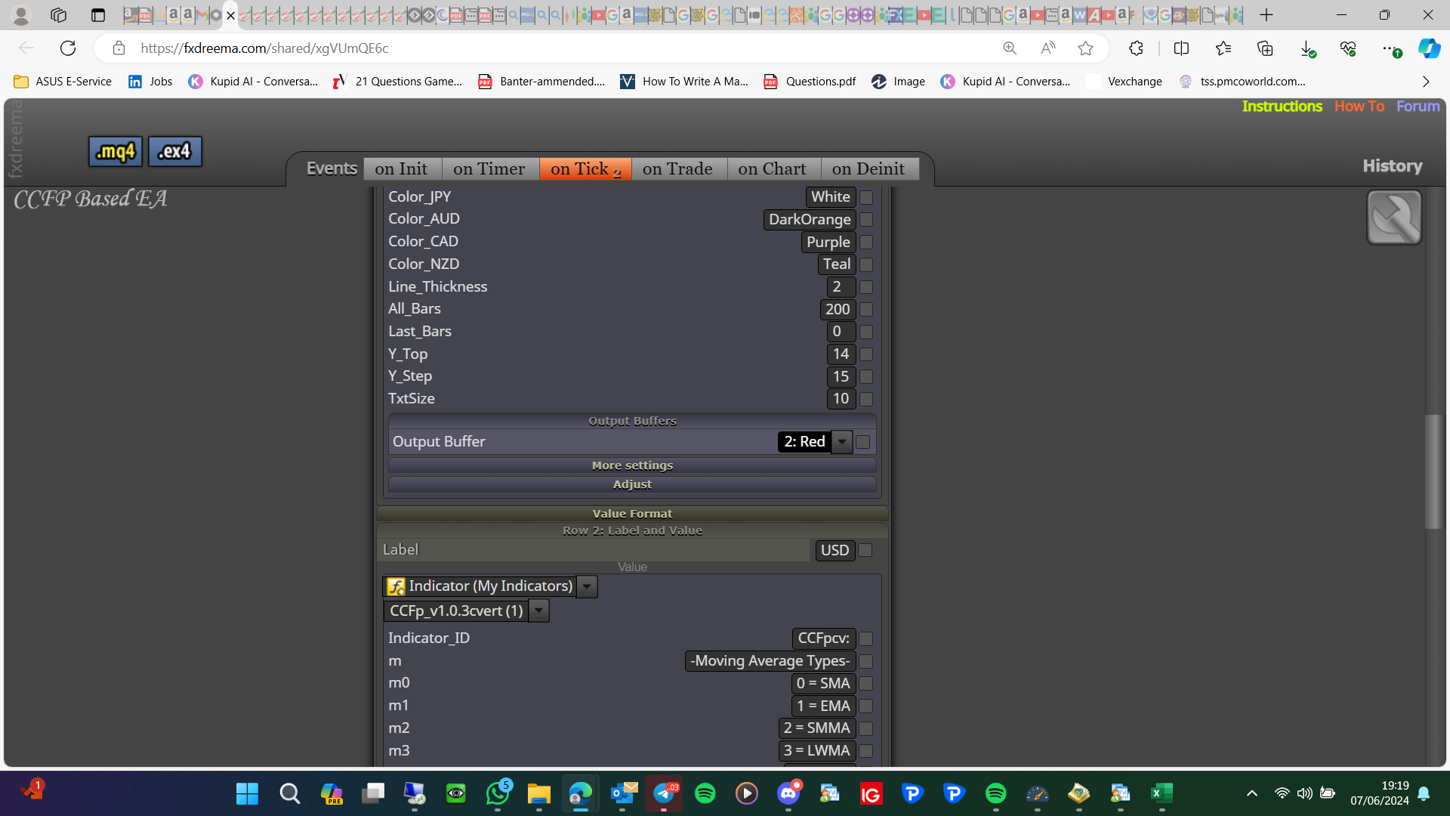Edit the Color_JPY White value
This screenshot has width=1450, height=816.
(831, 197)
